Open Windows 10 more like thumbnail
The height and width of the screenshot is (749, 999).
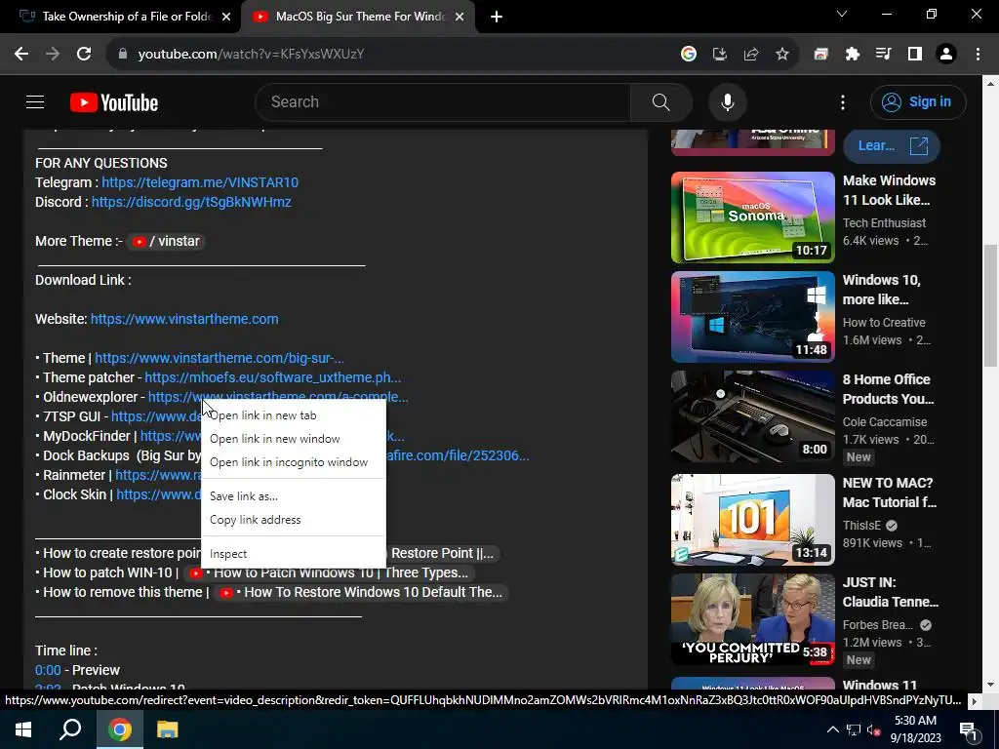752,317
